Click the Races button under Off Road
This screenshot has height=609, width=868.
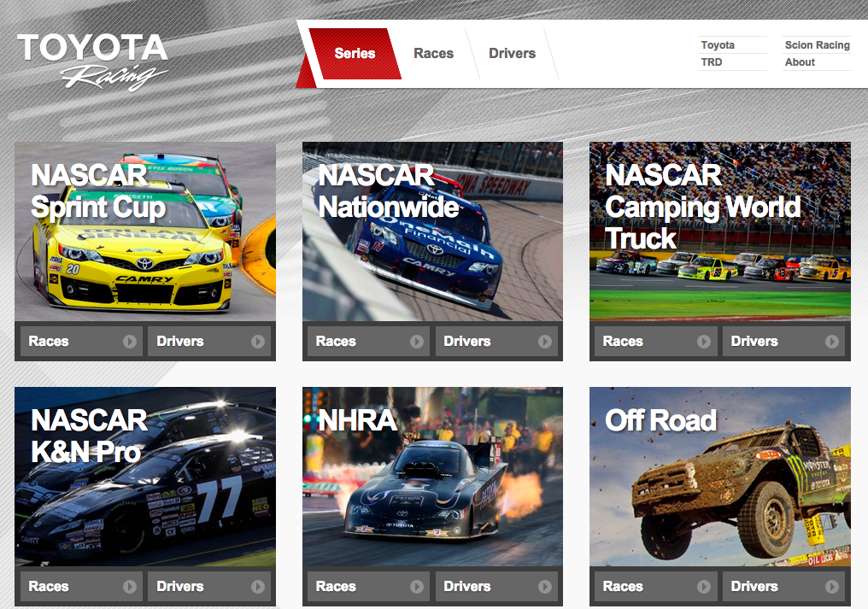click(x=655, y=586)
